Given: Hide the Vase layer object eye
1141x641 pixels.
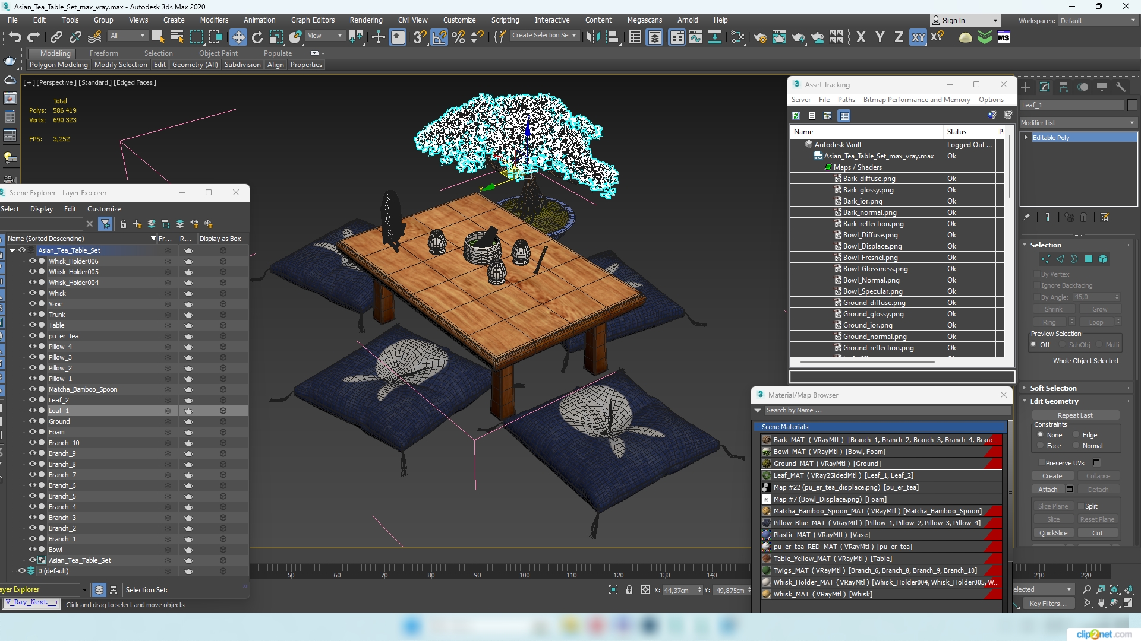Looking at the screenshot, I should coord(33,303).
